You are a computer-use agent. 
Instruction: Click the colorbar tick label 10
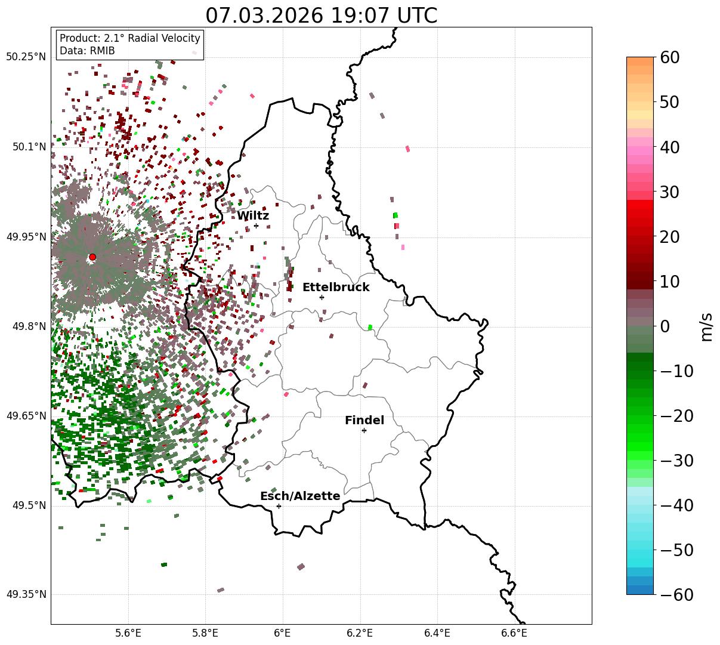coord(669,282)
